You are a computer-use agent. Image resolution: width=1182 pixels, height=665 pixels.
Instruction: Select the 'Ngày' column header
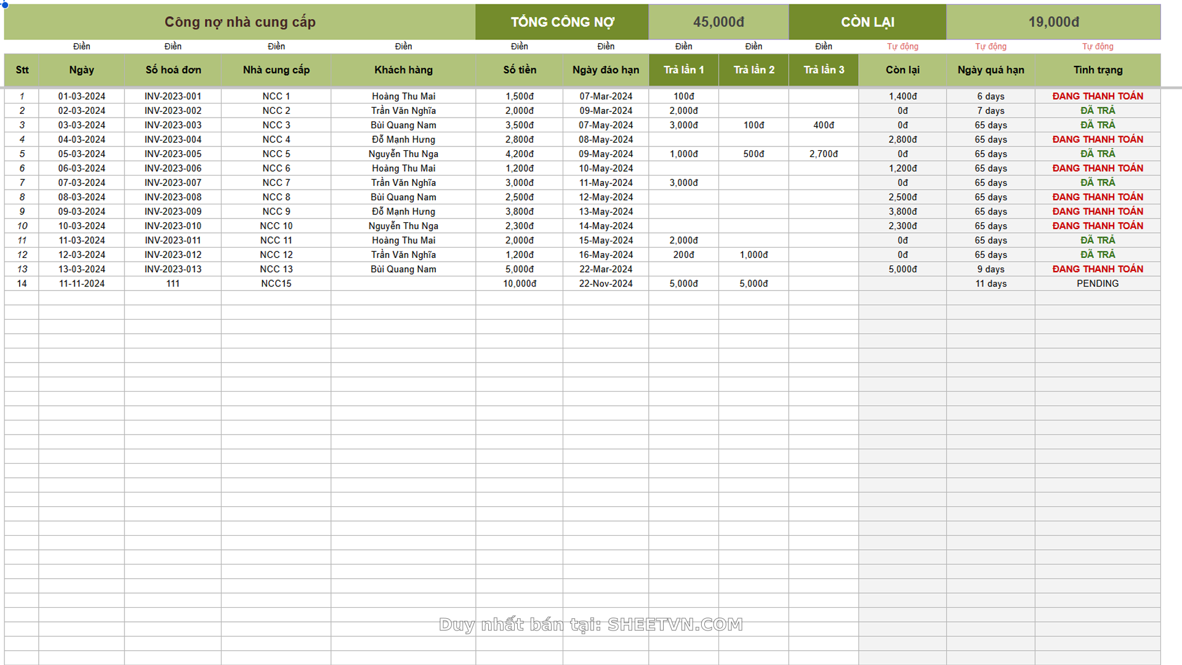(x=81, y=70)
